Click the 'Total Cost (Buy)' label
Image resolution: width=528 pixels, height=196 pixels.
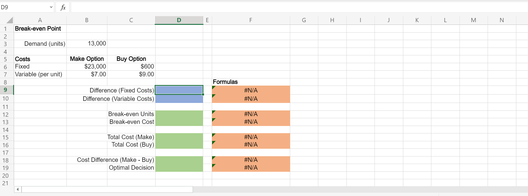pyautogui.click(x=133, y=145)
